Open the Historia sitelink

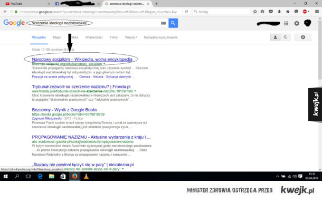point(98,77)
